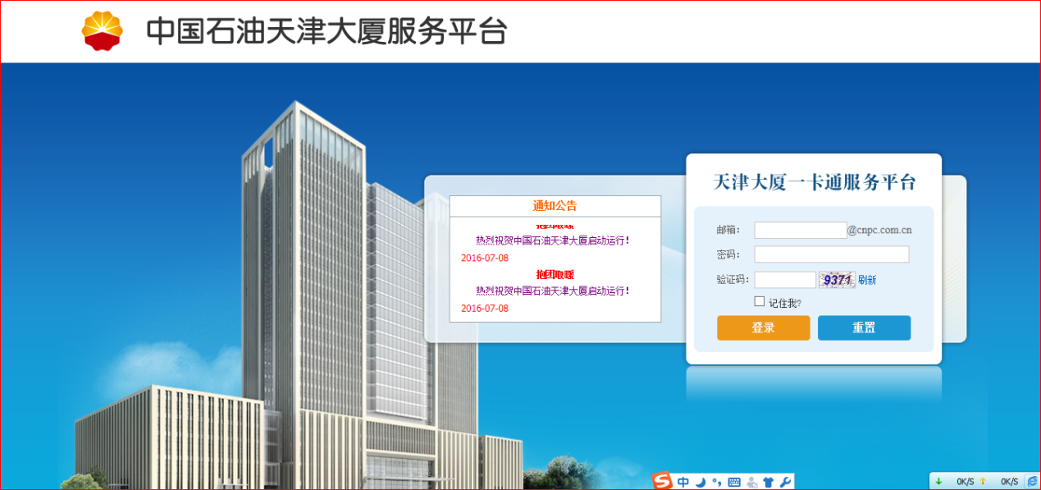Focus the 密码 password input field
Screen dimensions: 1041x490
[x=831, y=254]
